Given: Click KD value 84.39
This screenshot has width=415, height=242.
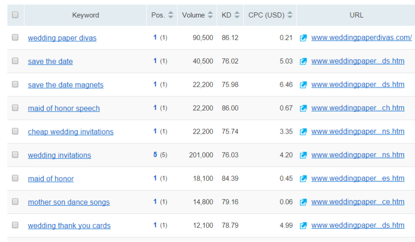Looking at the screenshot, I should (230, 178).
